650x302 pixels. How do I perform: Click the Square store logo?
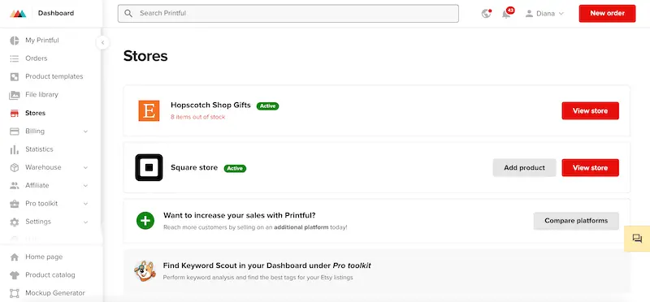[149, 167]
